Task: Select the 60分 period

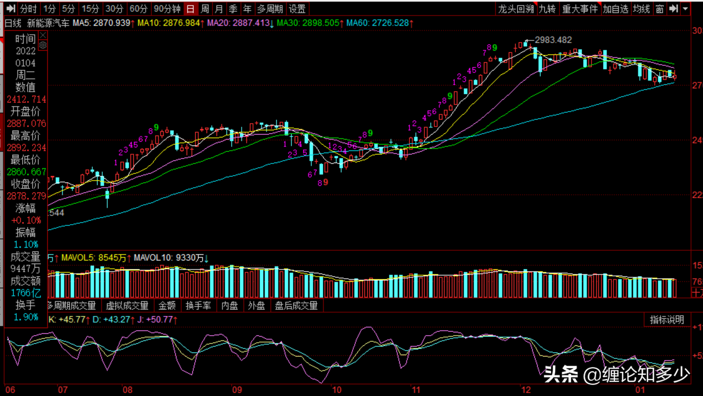Action: (x=138, y=9)
